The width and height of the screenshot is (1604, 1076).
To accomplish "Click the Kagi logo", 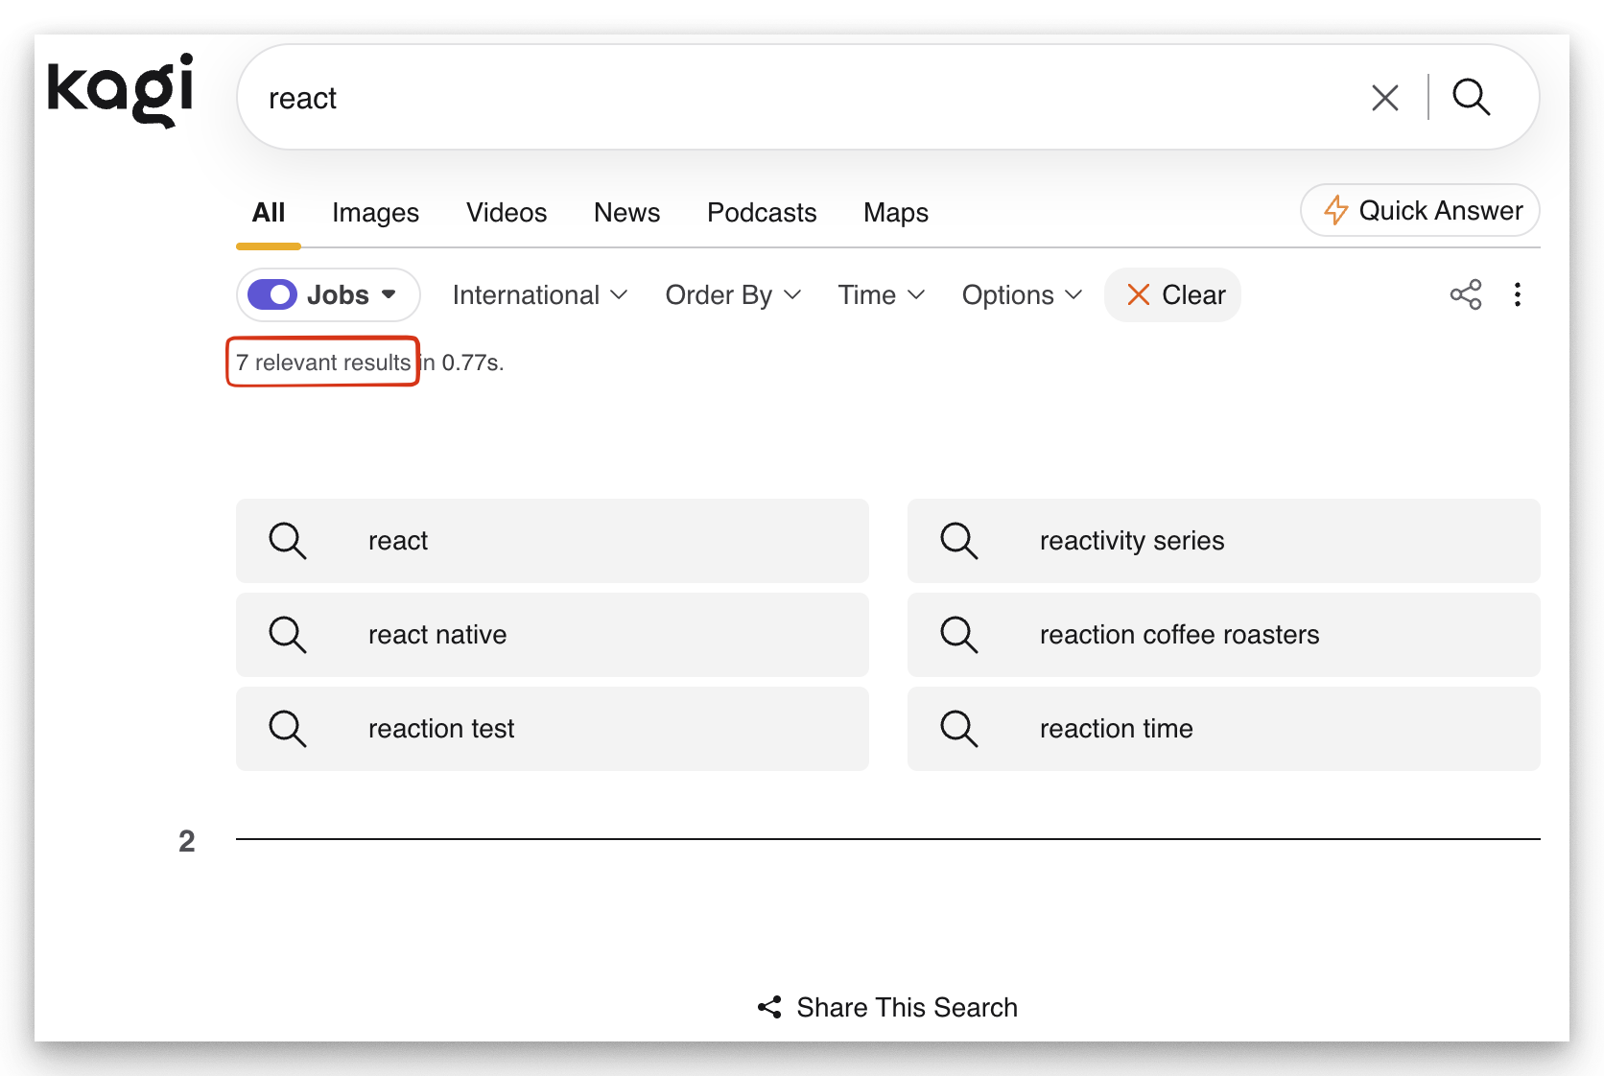I will pyautogui.click(x=121, y=89).
